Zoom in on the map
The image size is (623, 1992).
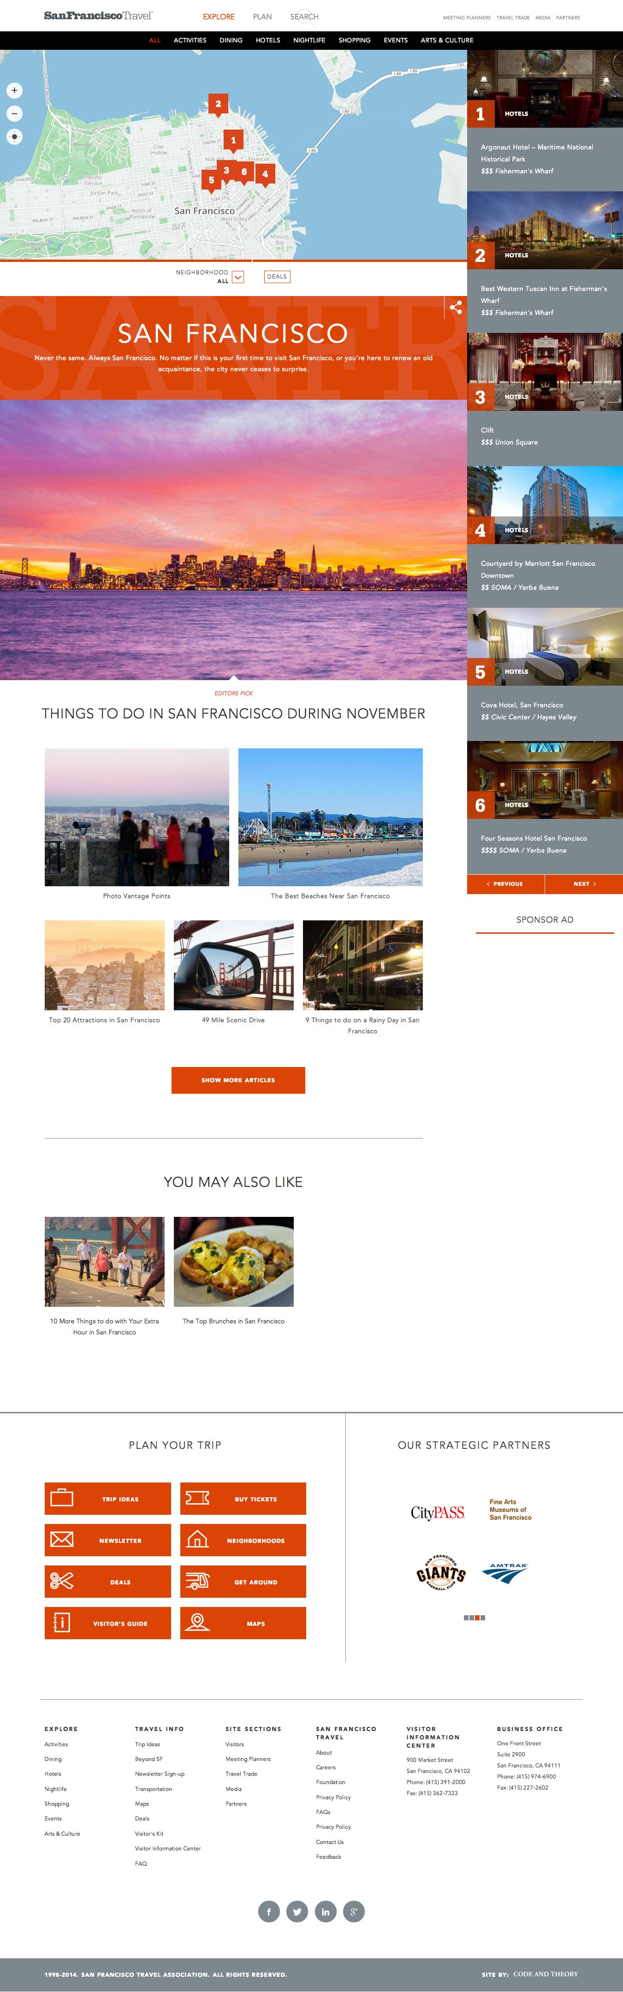tap(14, 90)
